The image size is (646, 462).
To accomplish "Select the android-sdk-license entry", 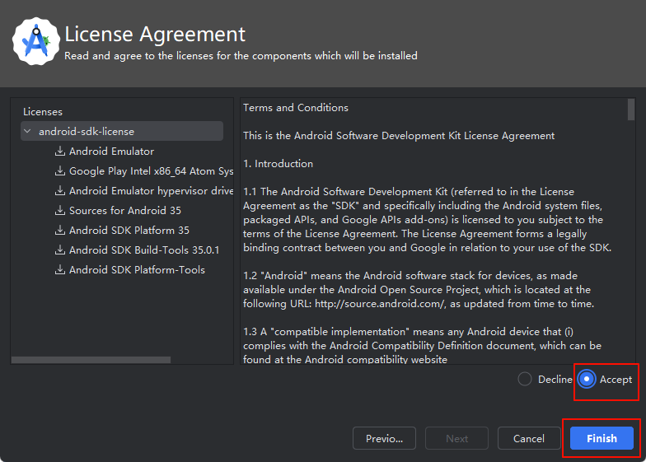I will (87, 132).
